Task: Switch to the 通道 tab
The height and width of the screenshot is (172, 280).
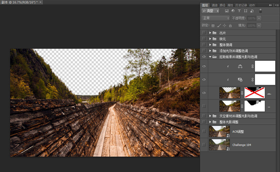Action: coord(214,5)
